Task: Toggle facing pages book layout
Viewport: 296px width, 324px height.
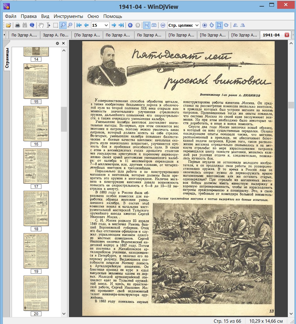Action: click(x=154, y=25)
